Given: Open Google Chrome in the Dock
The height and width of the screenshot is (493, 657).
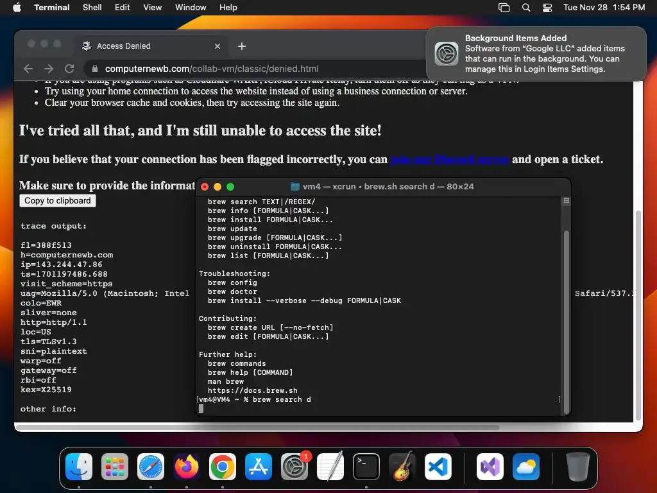Looking at the screenshot, I should coord(223,467).
